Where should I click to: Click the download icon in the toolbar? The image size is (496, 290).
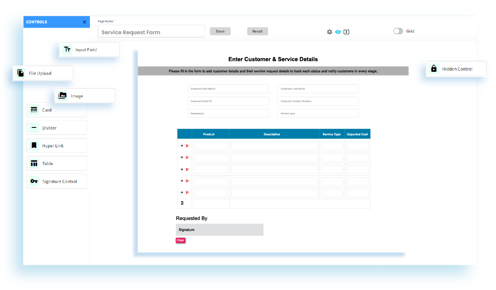[346, 31]
